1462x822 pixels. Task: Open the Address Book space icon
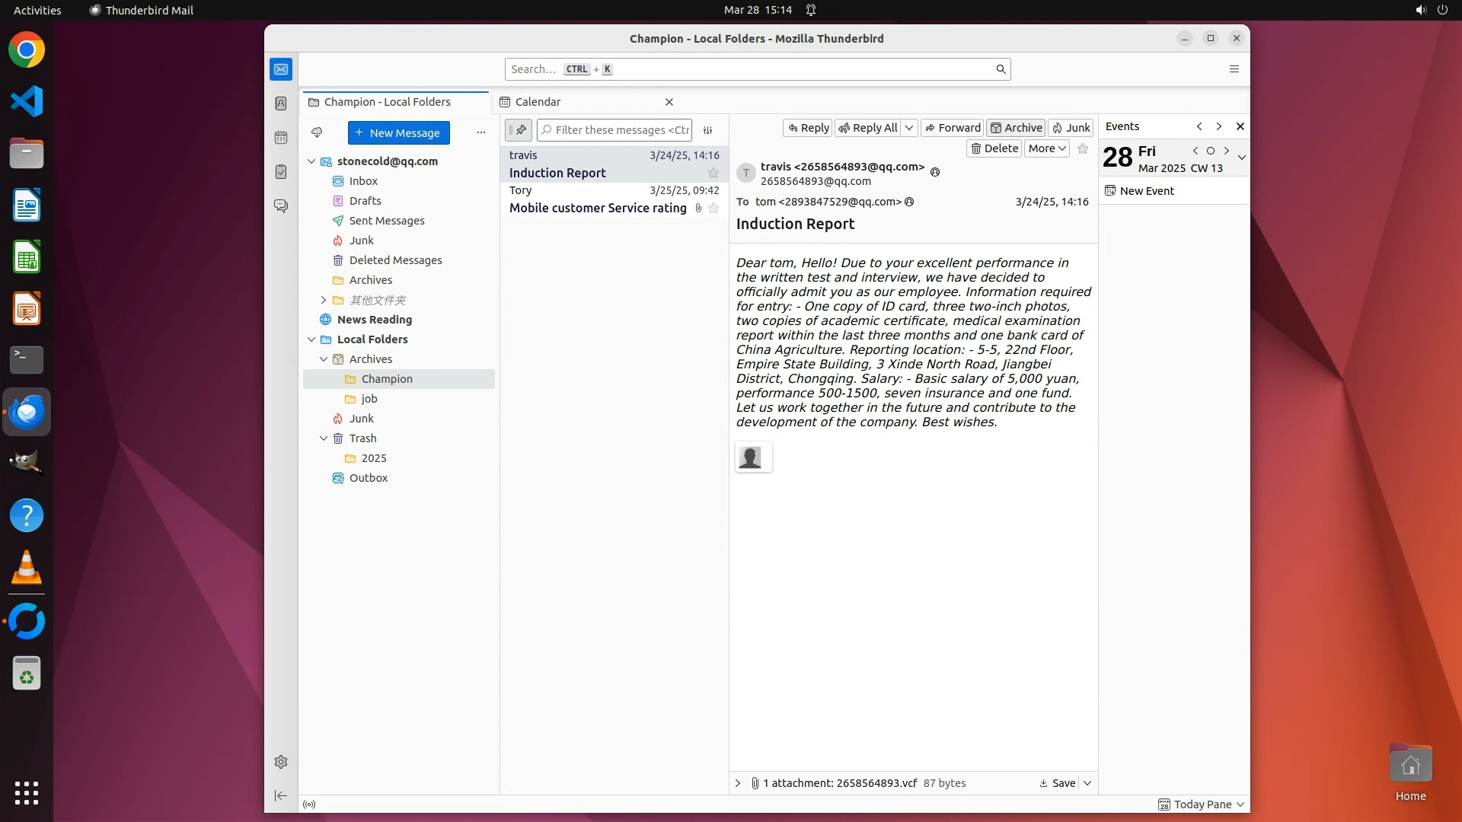[281, 104]
